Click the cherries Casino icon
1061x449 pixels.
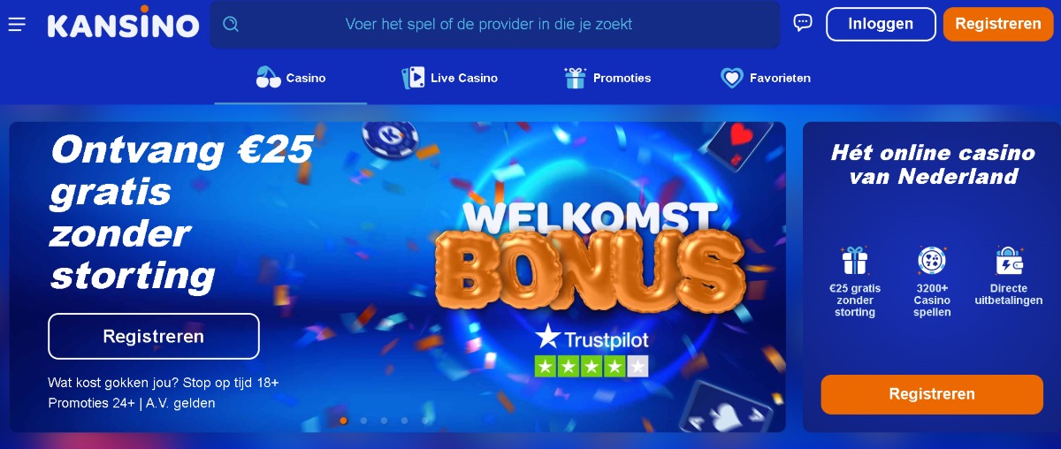click(268, 78)
